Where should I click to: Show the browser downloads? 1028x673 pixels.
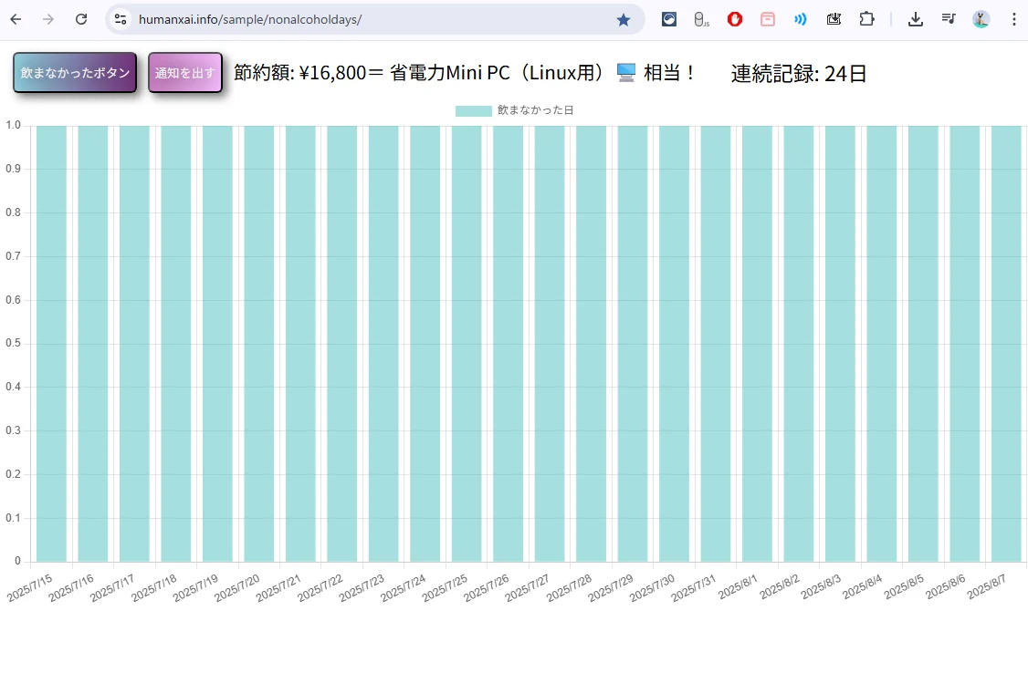(x=916, y=19)
